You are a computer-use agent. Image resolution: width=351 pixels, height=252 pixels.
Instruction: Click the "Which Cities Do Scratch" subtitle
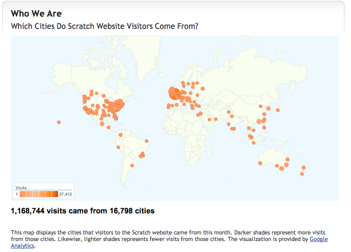click(104, 26)
